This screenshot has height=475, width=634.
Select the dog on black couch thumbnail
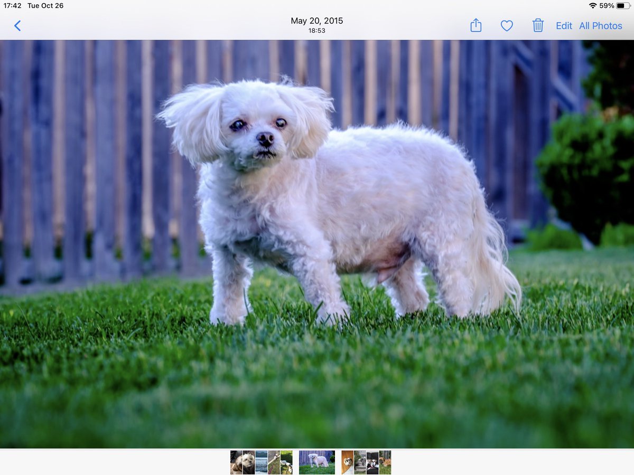372,462
